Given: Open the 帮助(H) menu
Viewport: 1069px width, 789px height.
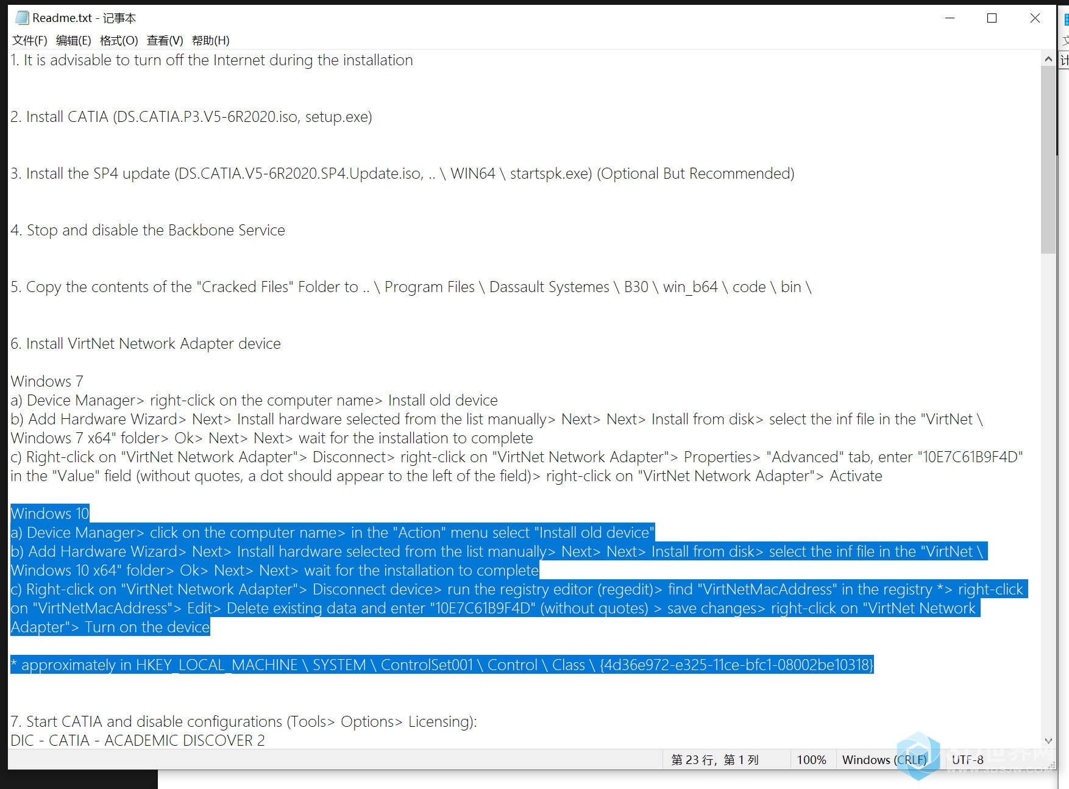Looking at the screenshot, I should [x=210, y=41].
